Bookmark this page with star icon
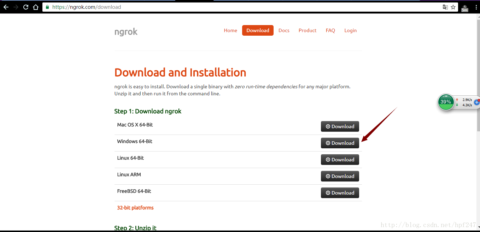The height and width of the screenshot is (232, 480). click(453, 7)
